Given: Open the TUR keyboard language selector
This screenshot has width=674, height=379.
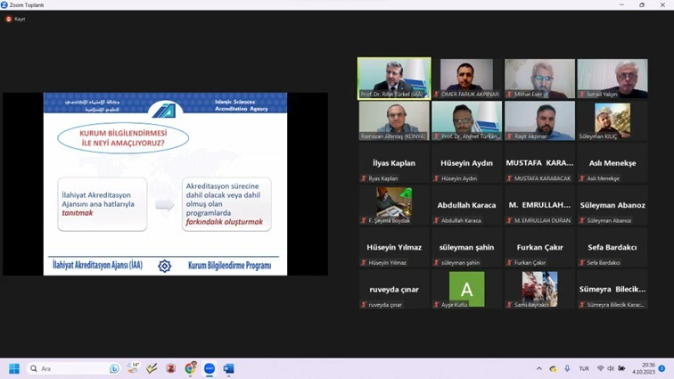Looking at the screenshot, I should [584, 368].
